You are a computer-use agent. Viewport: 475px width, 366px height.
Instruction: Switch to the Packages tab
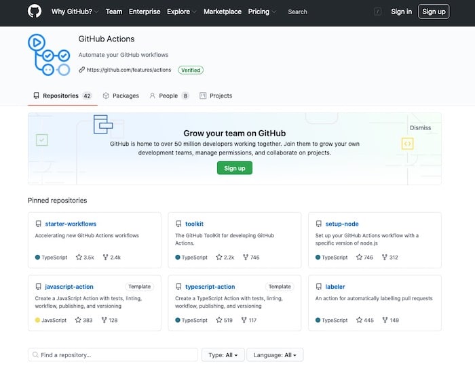(x=121, y=96)
